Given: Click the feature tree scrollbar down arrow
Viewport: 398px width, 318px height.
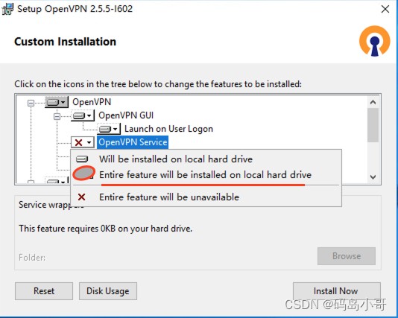Looking at the screenshot, I should point(373,177).
